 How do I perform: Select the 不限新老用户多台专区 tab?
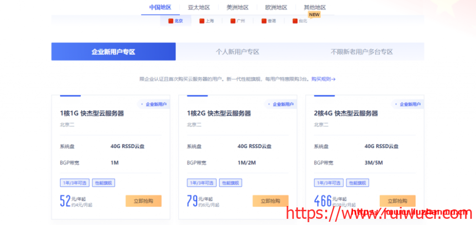point(362,52)
